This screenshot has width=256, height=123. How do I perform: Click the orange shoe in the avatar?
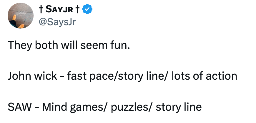21,26
